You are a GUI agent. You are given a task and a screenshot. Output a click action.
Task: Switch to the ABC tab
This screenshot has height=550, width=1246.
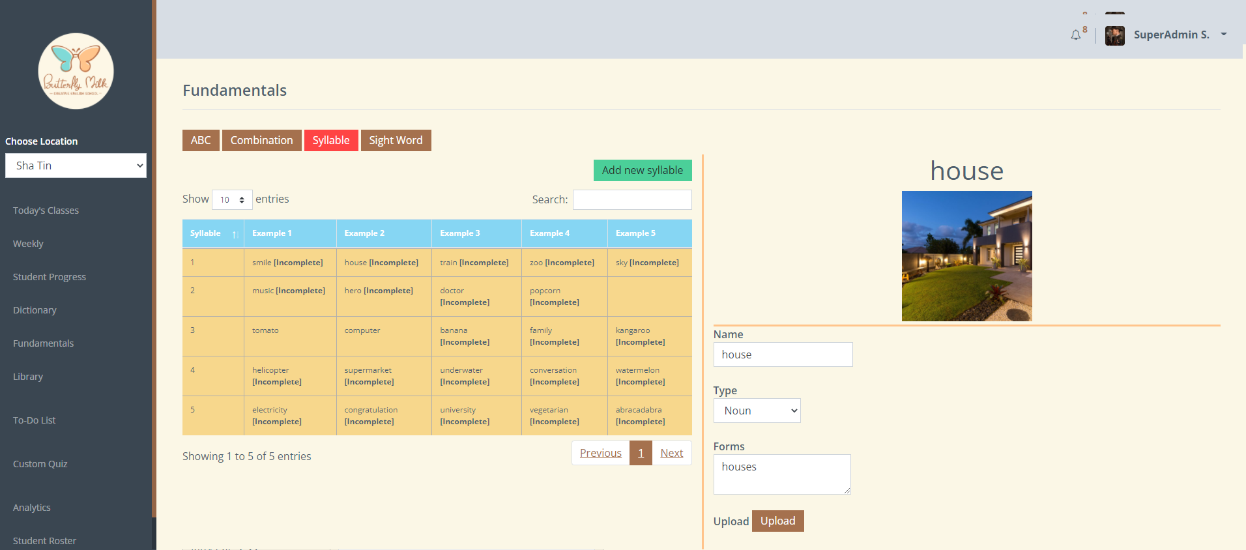[x=201, y=140]
